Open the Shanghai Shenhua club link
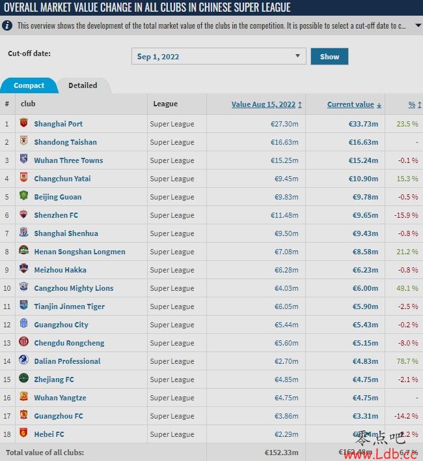 (66, 233)
